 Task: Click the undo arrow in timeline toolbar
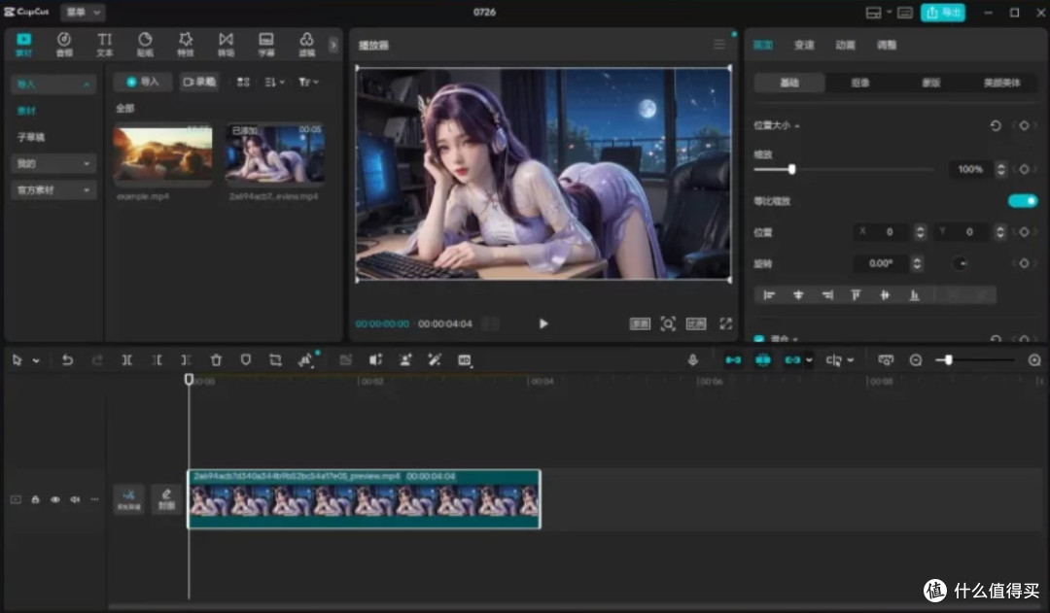[68, 360]
